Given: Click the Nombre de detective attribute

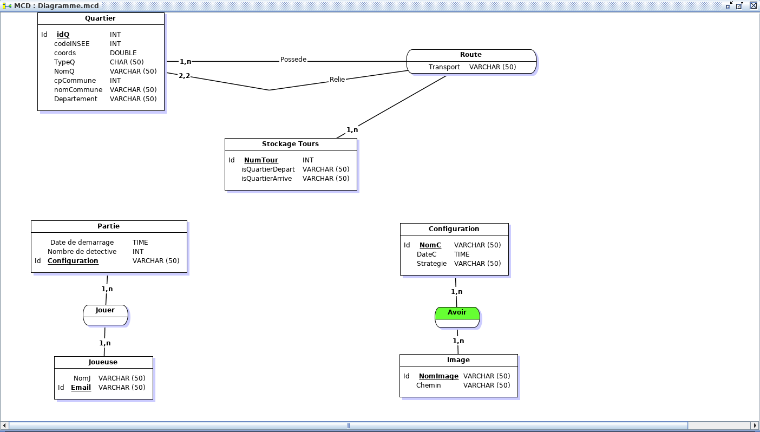Looking at the screenshot, I should tap(82, 252).
